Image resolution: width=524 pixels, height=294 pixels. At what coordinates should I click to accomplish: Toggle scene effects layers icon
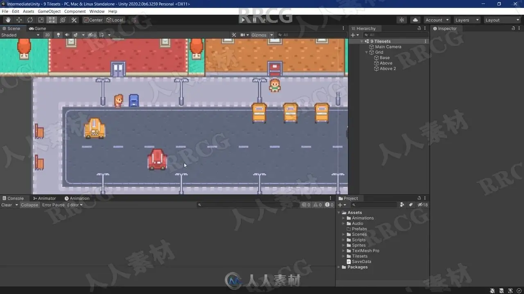tap(76, 35)
